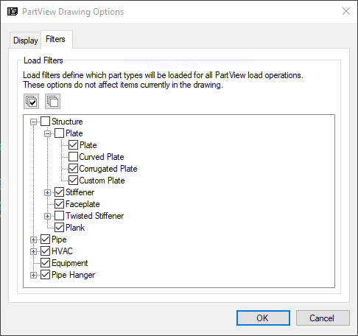Check the top-level Structure checkbox
Screen dimensions: 358x336
coord(45,122)
